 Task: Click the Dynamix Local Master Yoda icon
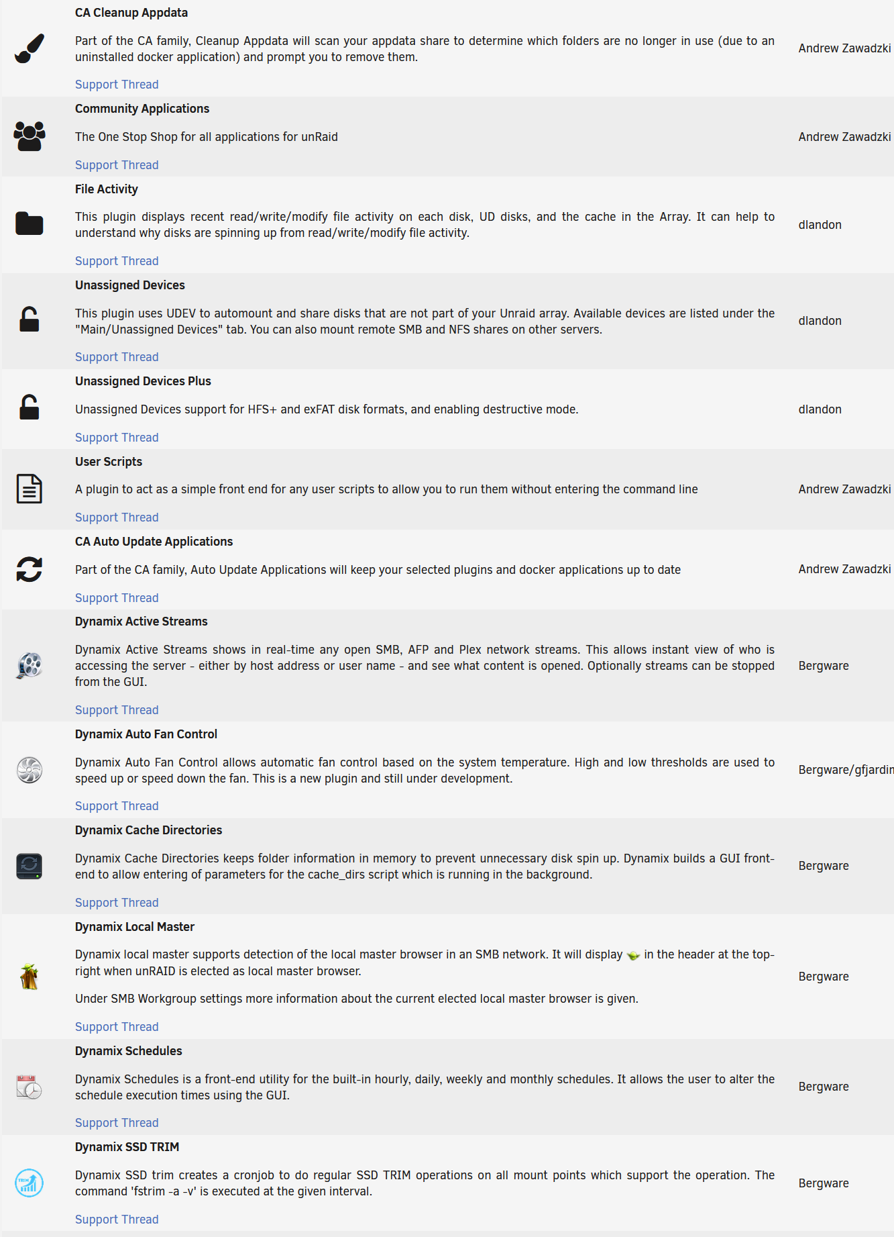click(30, 977)
